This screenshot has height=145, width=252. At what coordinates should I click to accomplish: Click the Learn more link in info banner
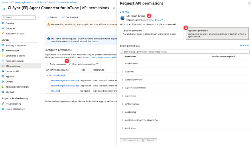[x=93, y=41]
